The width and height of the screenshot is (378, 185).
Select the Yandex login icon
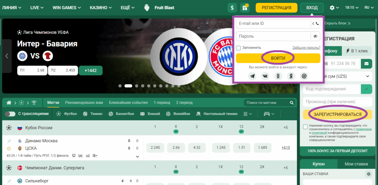(291, 76)
